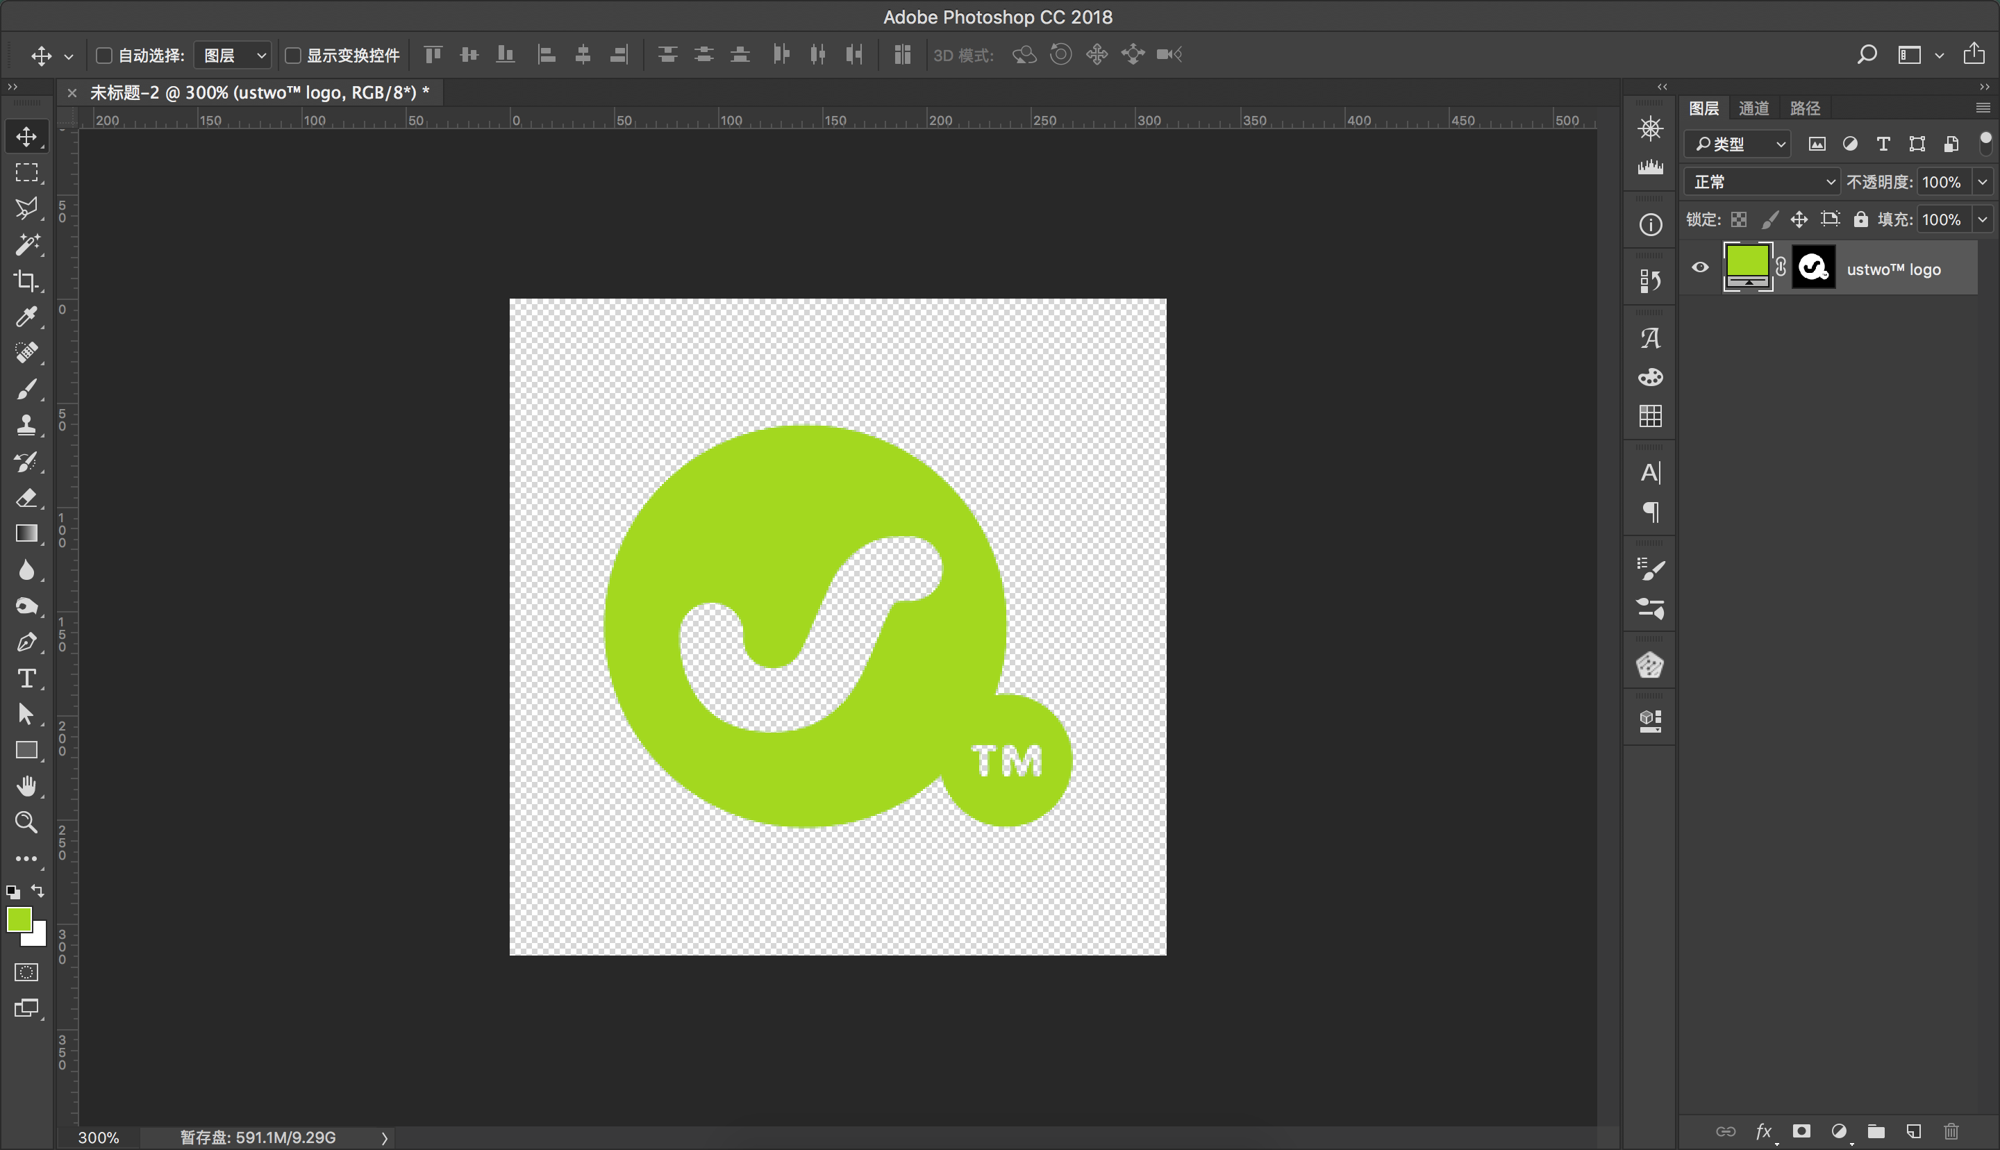Reset default foreground and background colors
This screenshot has height=1150, width=2000.
(x=12, y=892)
